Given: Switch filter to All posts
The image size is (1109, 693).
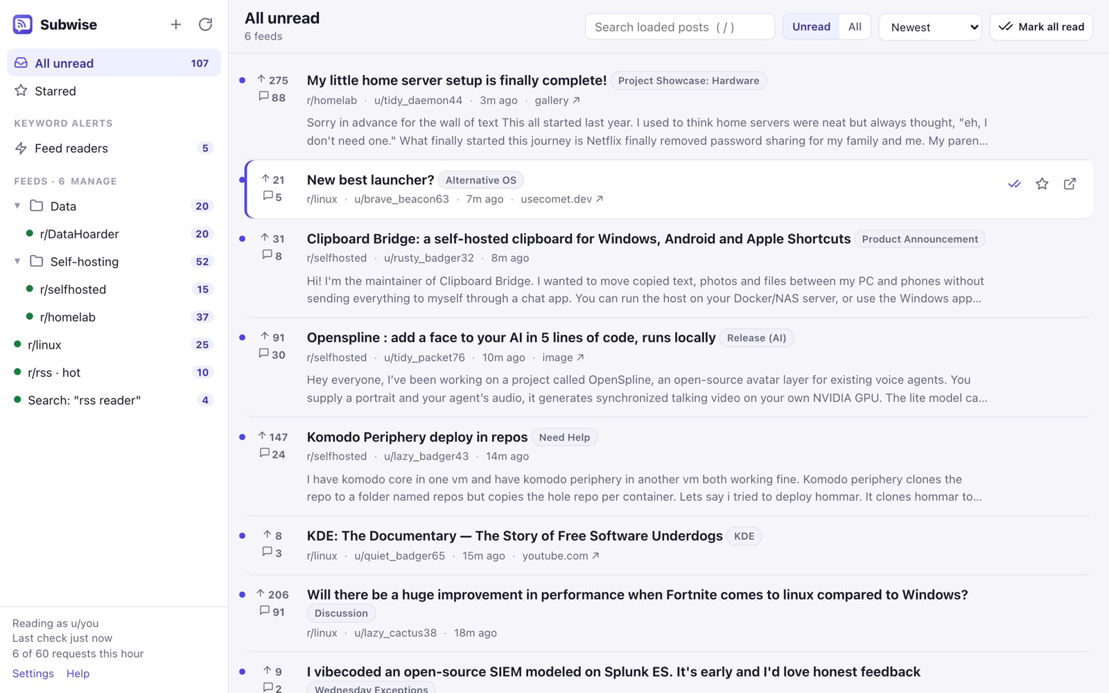Looking at the screenshot, I should click(x=855, y=27).
